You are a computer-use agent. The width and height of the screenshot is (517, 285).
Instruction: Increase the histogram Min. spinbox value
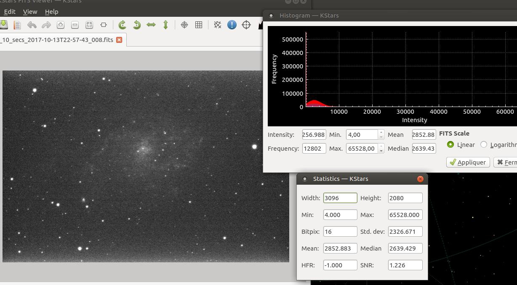click(x=381, y=132)
